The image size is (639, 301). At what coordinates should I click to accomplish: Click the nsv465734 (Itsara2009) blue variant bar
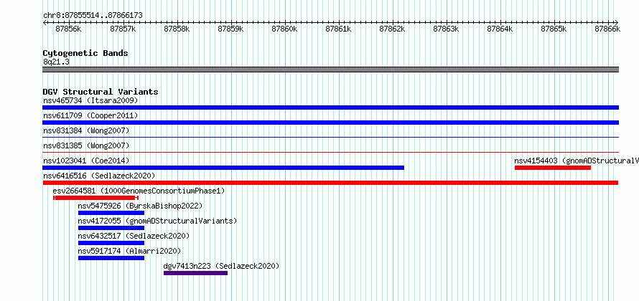(x=330, y=107)
